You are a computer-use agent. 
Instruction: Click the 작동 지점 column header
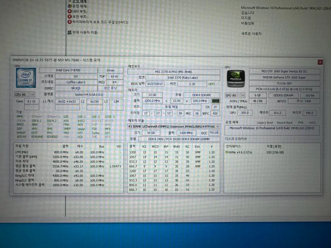22,146
